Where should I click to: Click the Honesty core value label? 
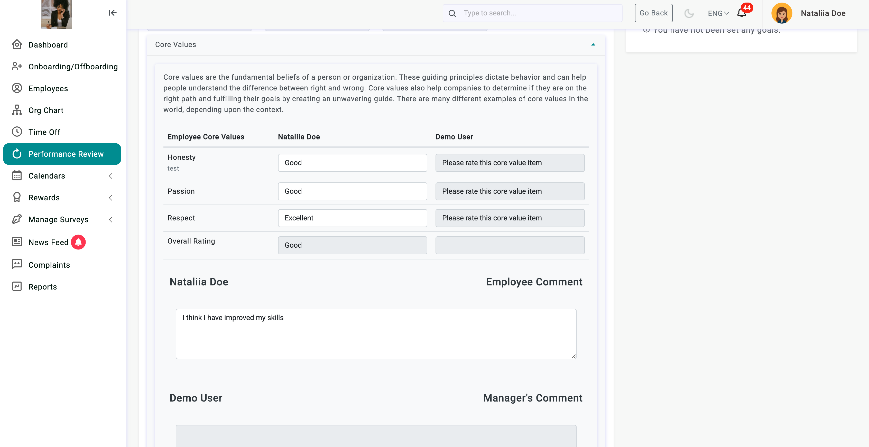coord(181,157)
